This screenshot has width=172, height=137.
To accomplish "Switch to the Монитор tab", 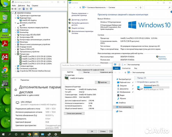I will (86, 72).
